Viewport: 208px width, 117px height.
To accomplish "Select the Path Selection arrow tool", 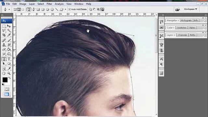I will click(4, 64).
